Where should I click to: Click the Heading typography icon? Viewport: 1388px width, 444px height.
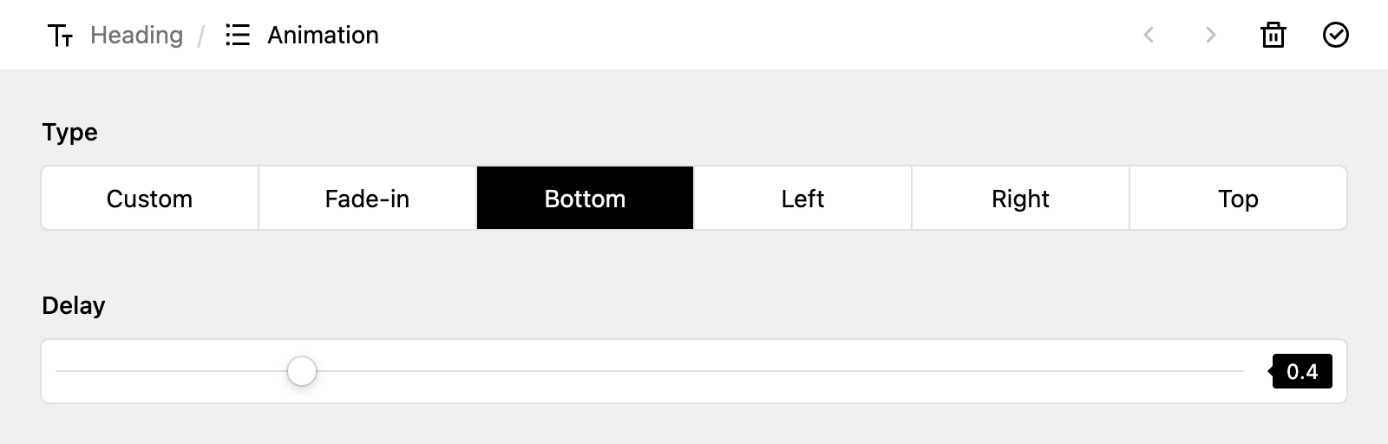[x=60, y=36]
